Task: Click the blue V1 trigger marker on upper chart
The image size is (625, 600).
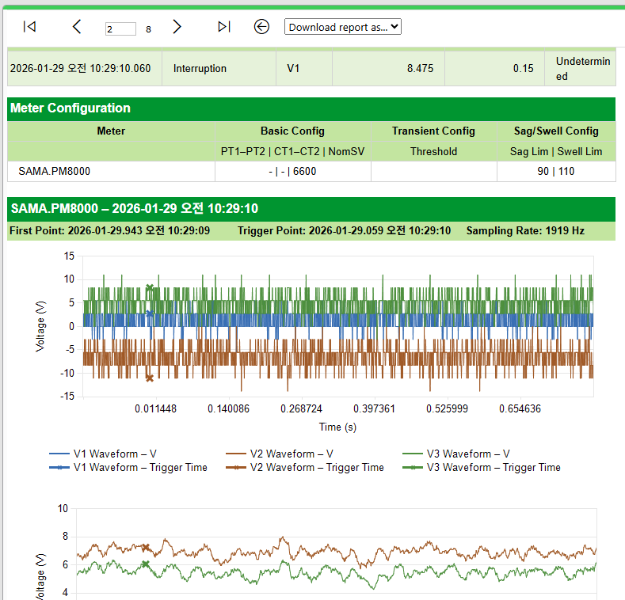Action: coord(150,313)
